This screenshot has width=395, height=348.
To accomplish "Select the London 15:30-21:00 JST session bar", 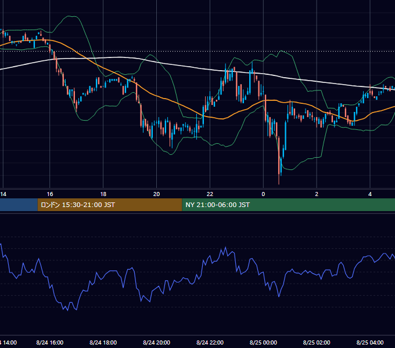I will 110,205.
